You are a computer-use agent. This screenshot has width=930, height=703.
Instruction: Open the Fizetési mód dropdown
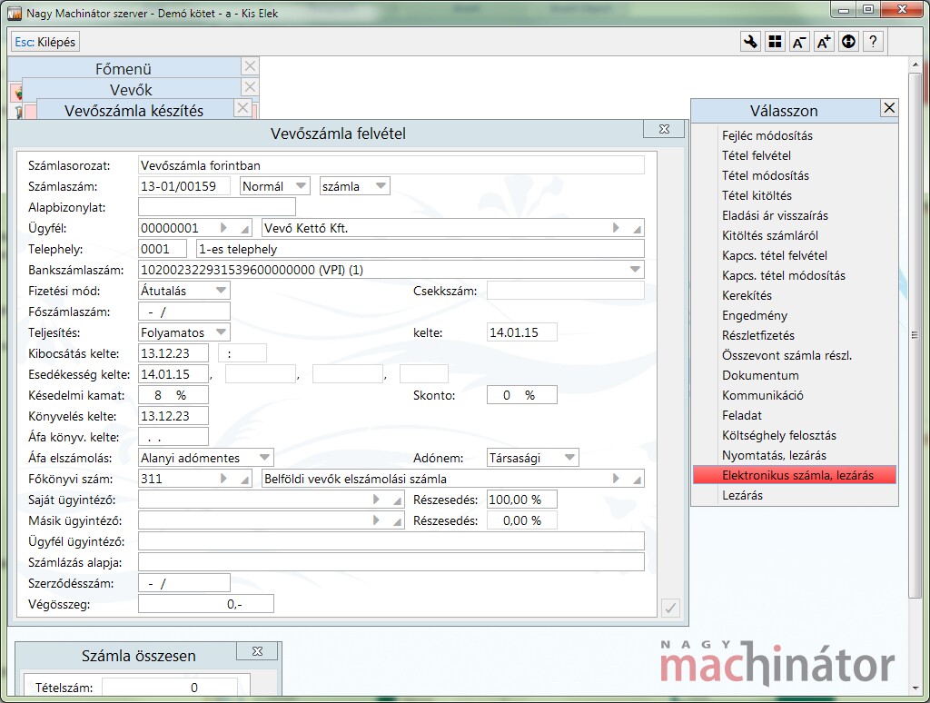pyautogui.click(x=221, y=291)
